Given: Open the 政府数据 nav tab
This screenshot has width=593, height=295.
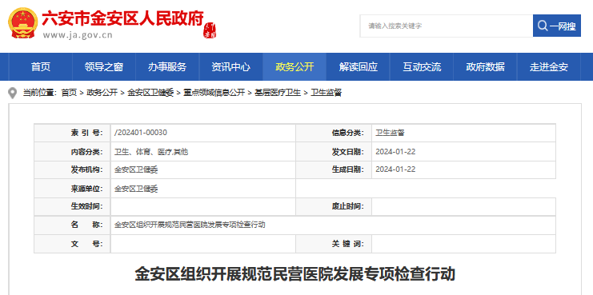Looking at the screenshot, I should (x=485, y=67).
